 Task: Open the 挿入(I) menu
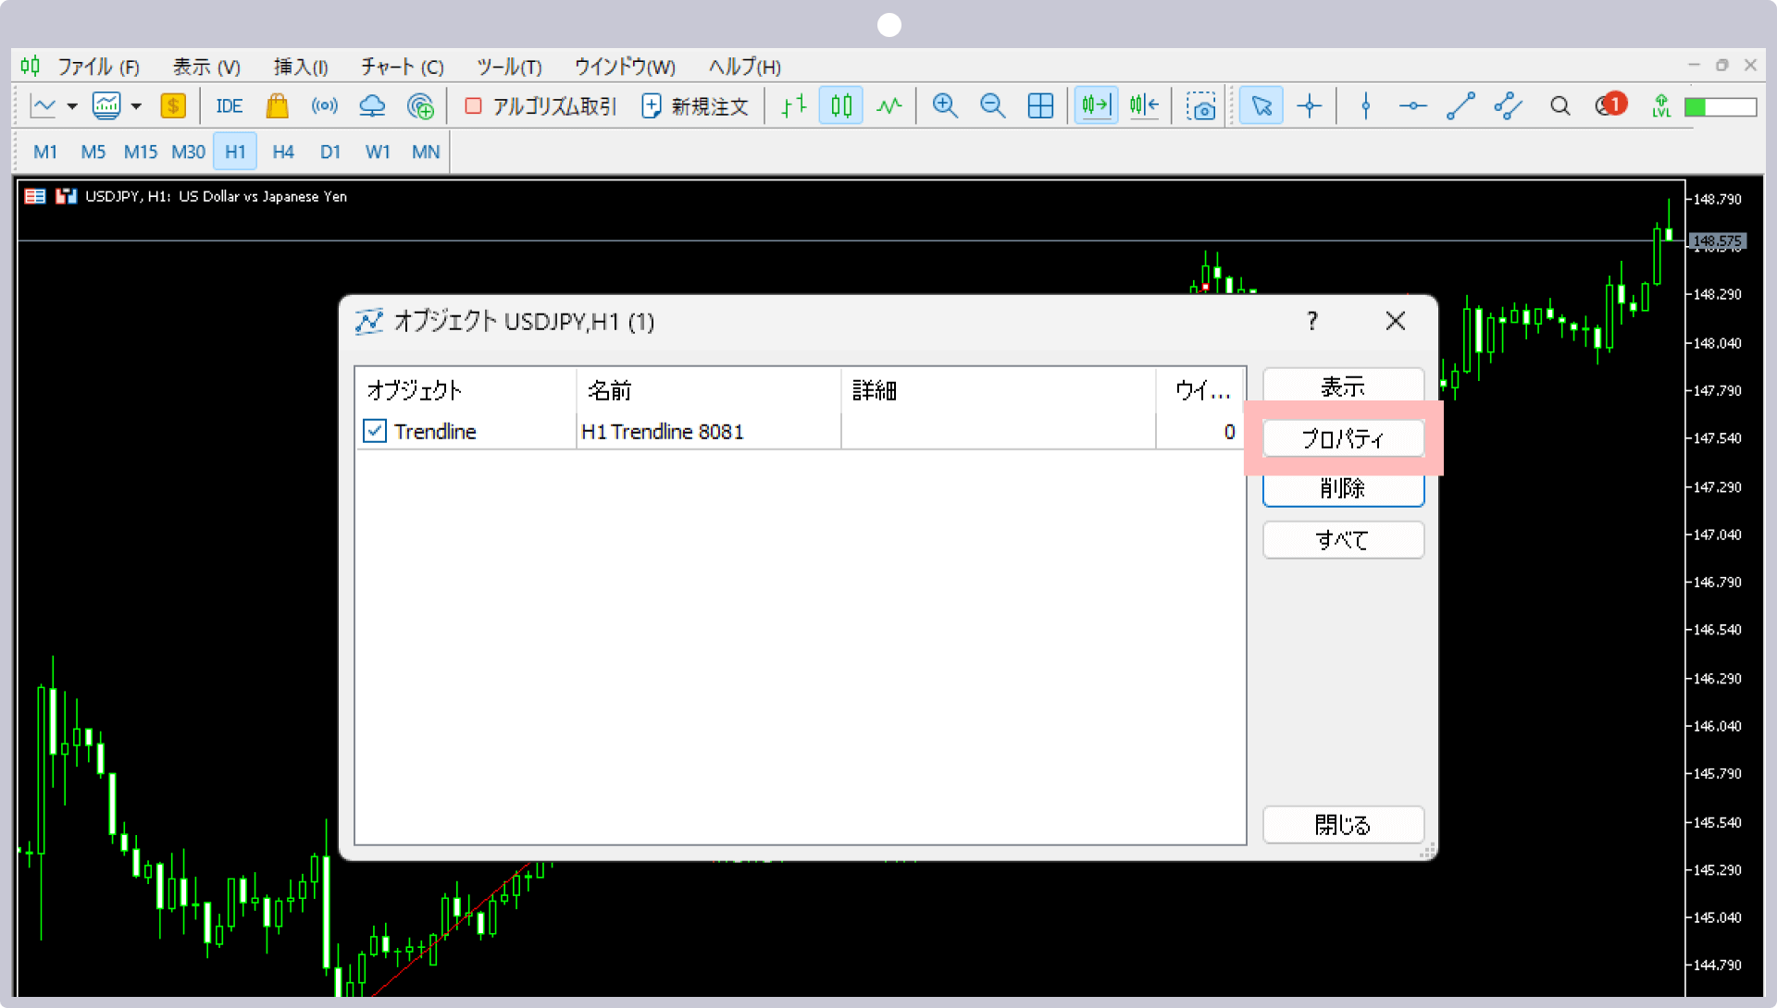coord(301,67)
